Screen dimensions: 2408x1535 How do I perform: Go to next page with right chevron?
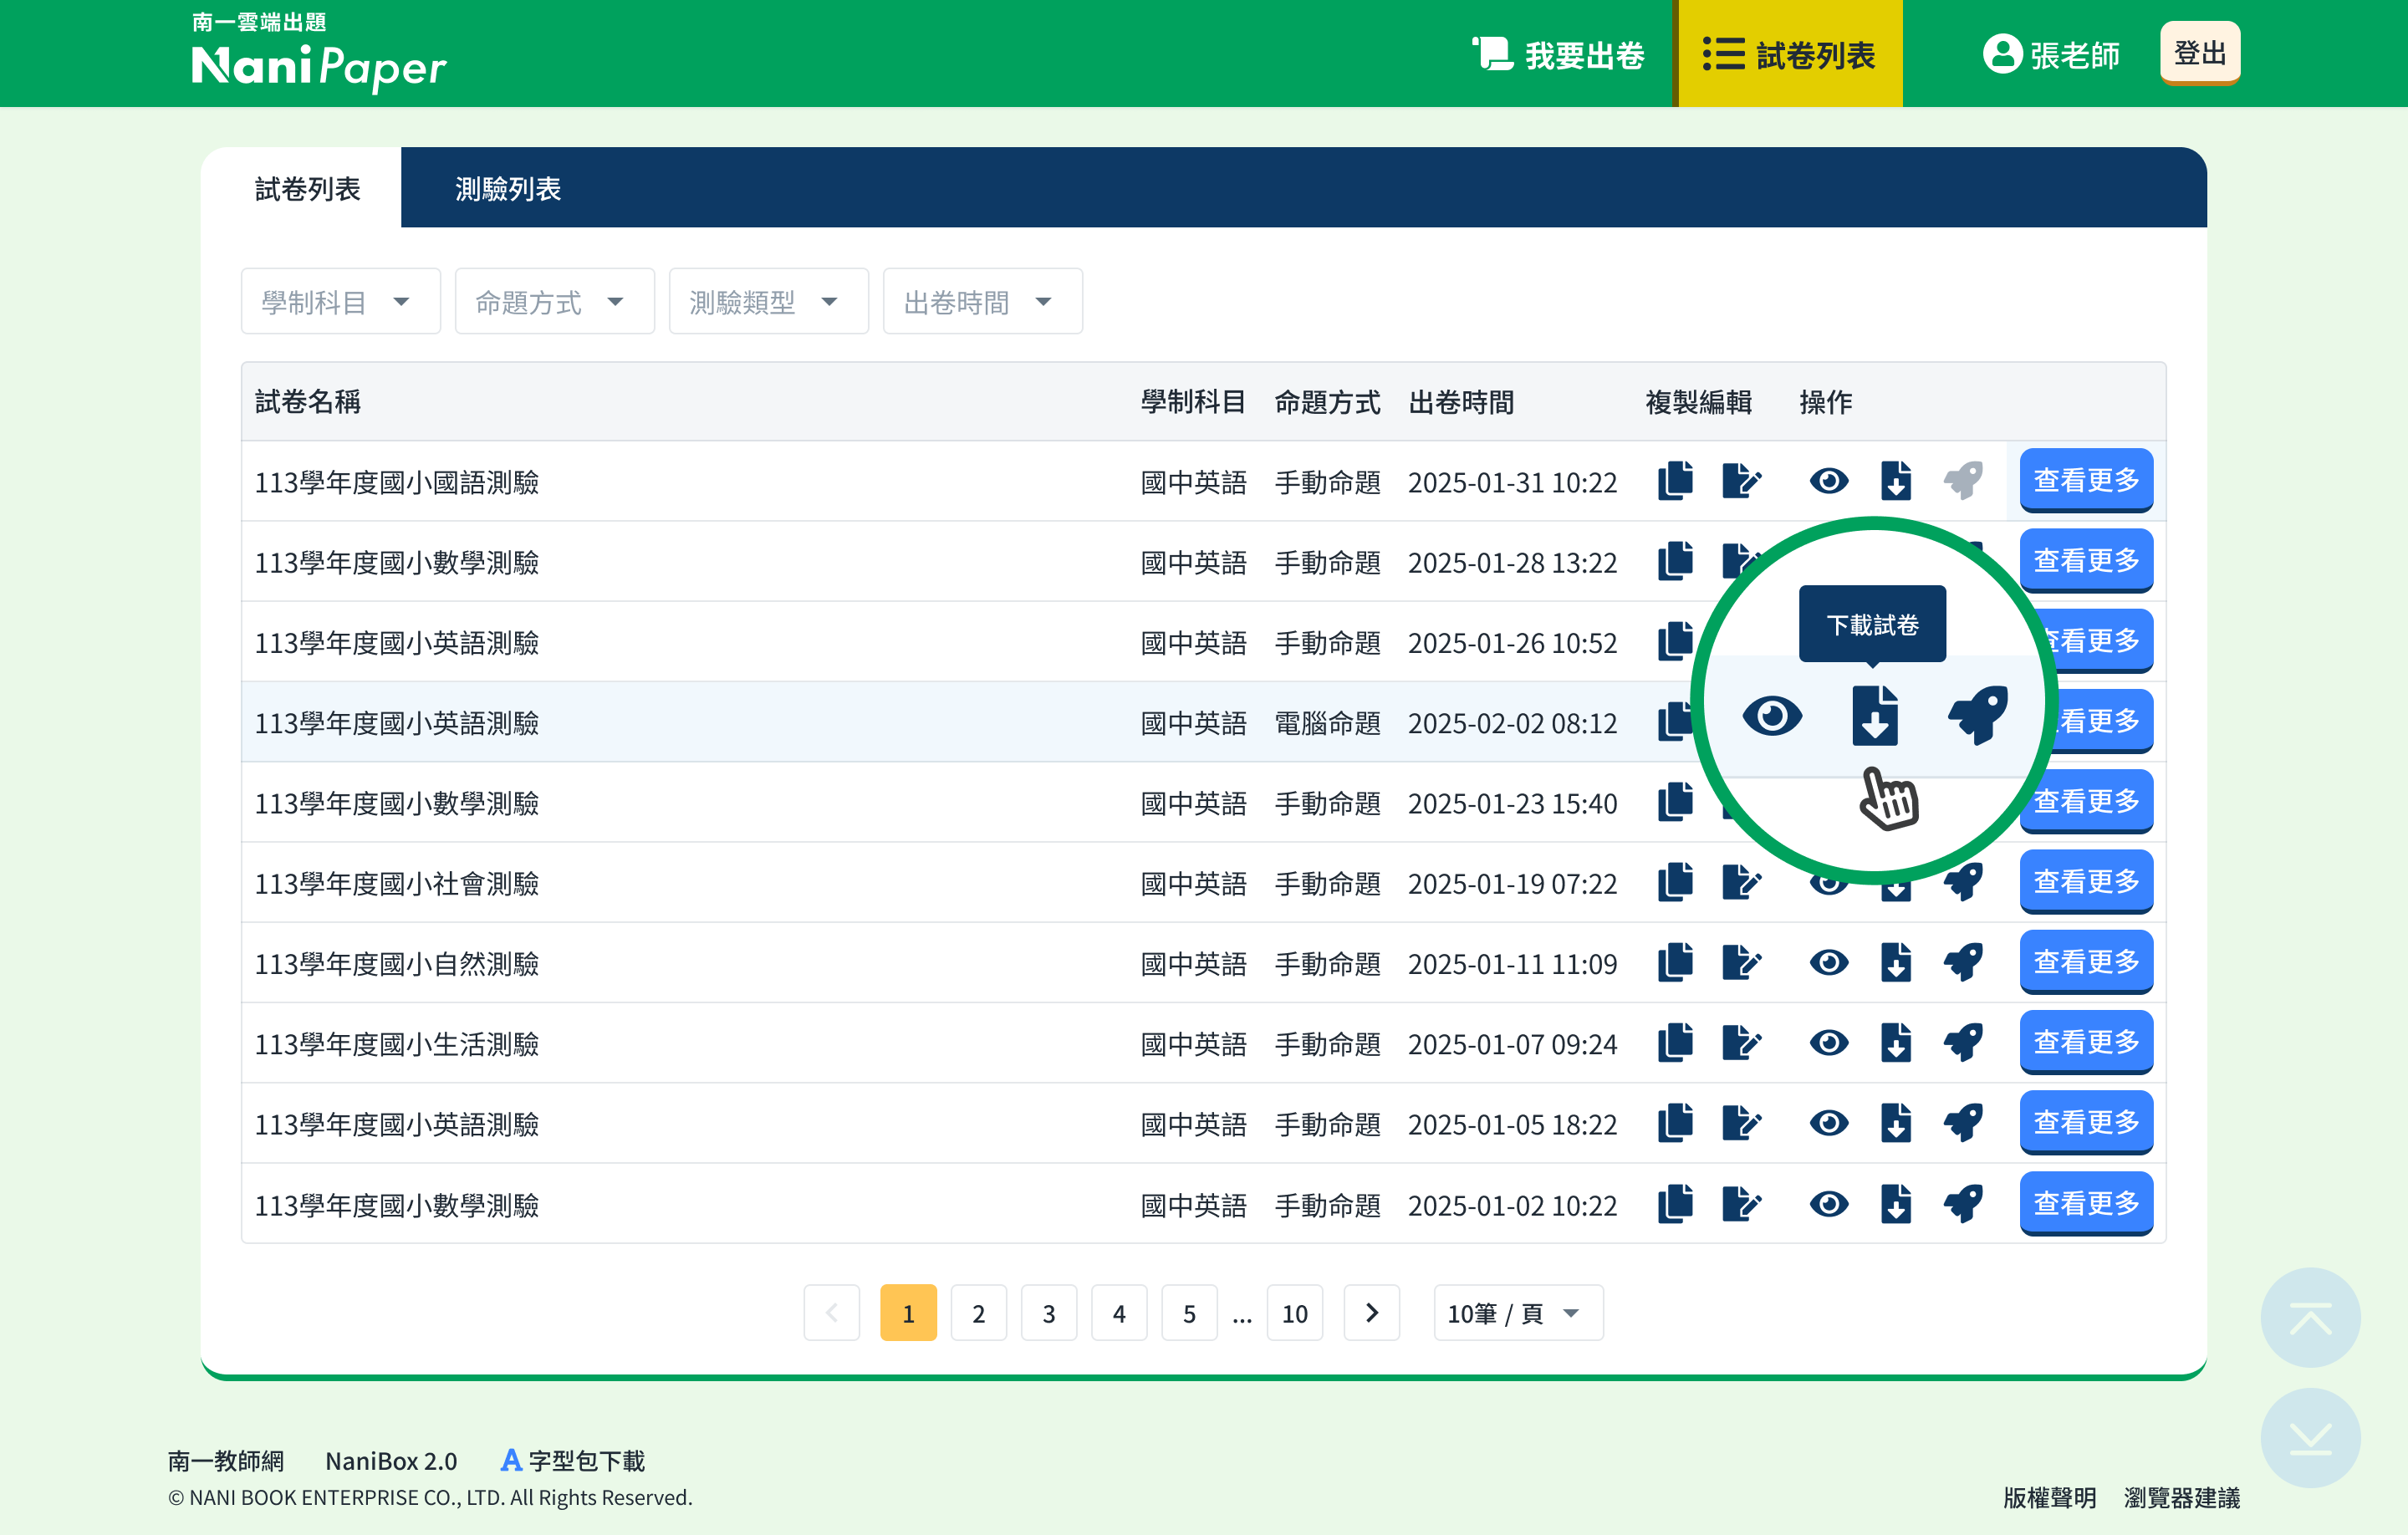coord(1371,1312)
